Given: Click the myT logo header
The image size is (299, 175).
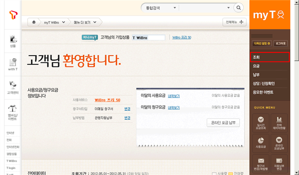Looking at the screenshot, I should (269, 15).
